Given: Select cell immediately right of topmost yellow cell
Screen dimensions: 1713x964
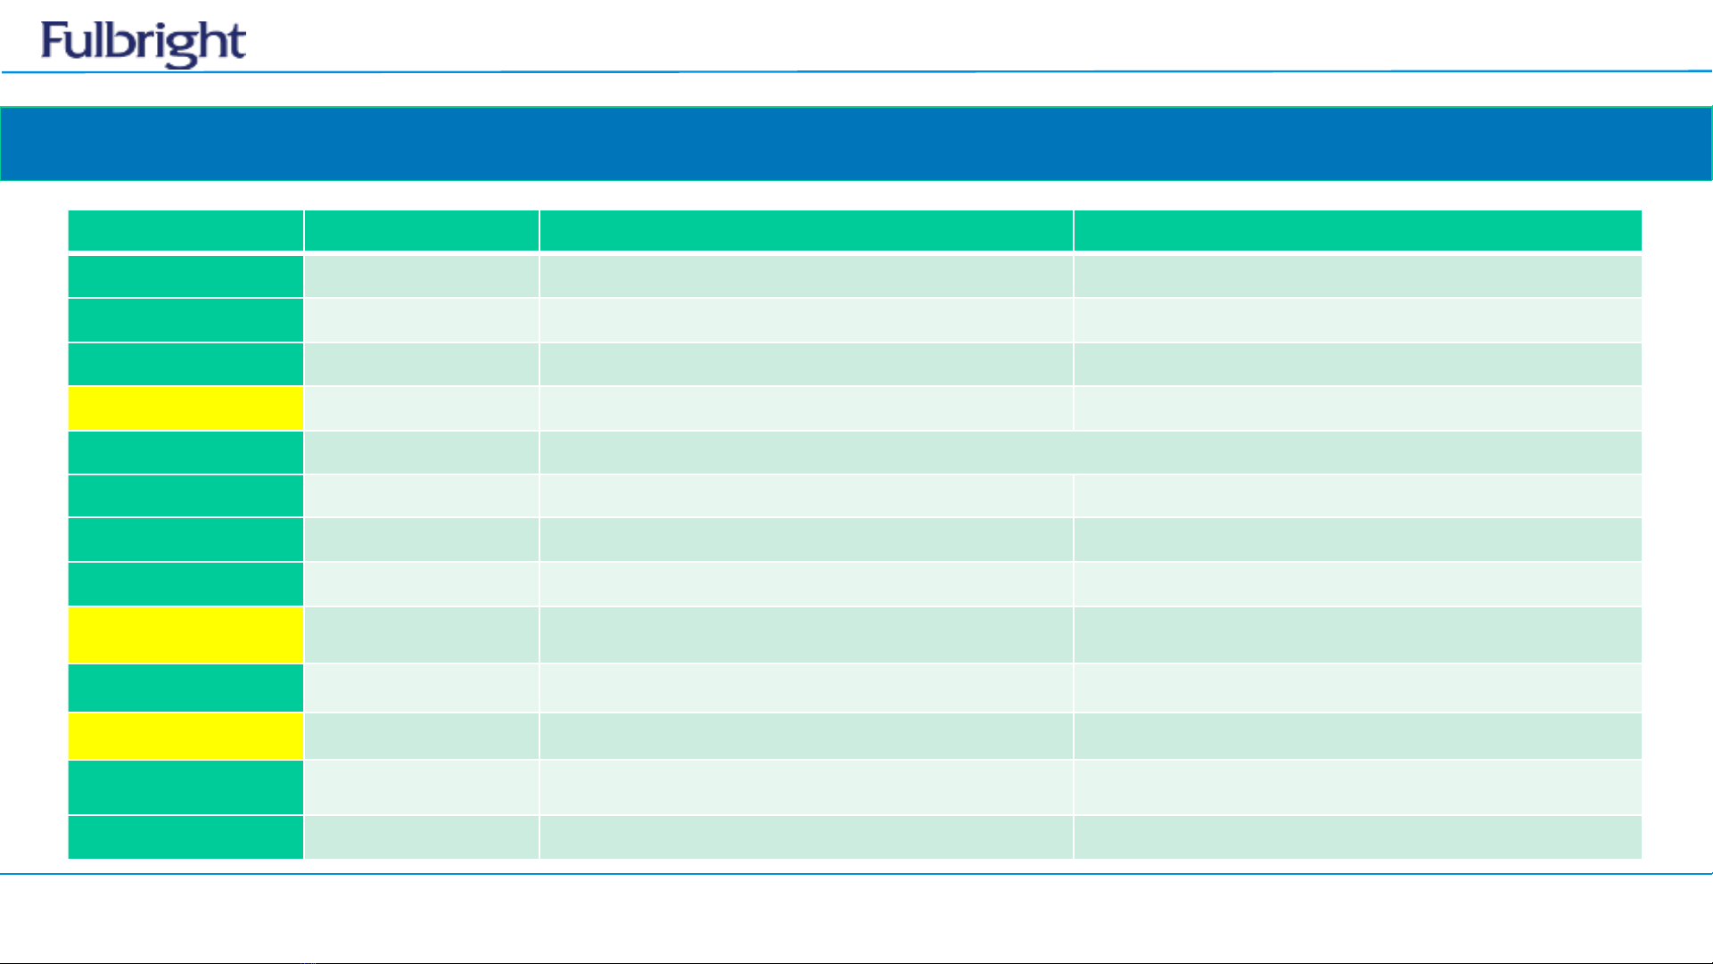Looking at the screenshot, I should (x=421, y=408).
